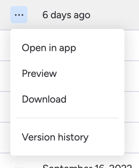Click the '6 days ago' modified date
139x168 pixels.
[66, 15]
